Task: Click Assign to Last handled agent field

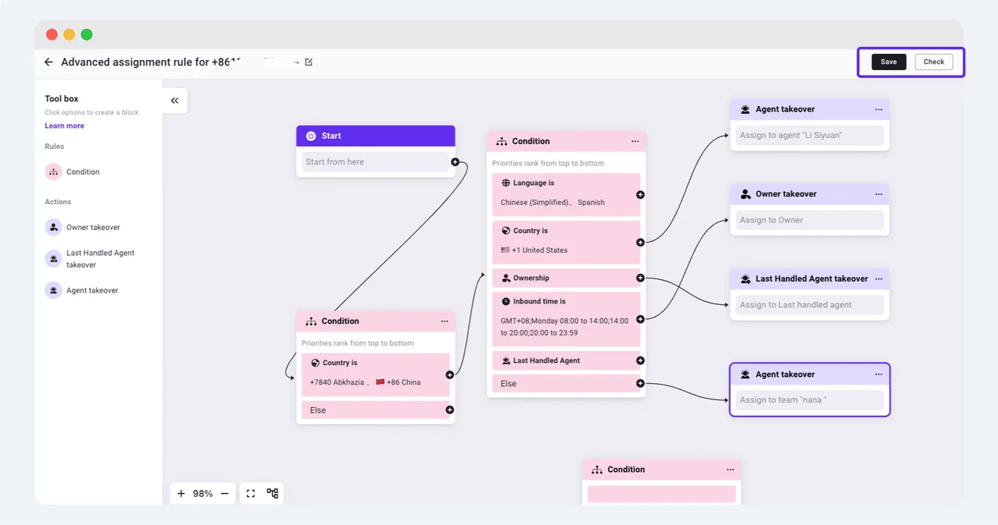Action: point(809,305)
